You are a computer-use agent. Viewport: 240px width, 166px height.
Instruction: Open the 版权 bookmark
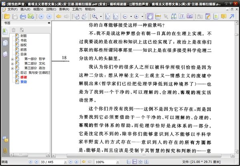point(24,45)
